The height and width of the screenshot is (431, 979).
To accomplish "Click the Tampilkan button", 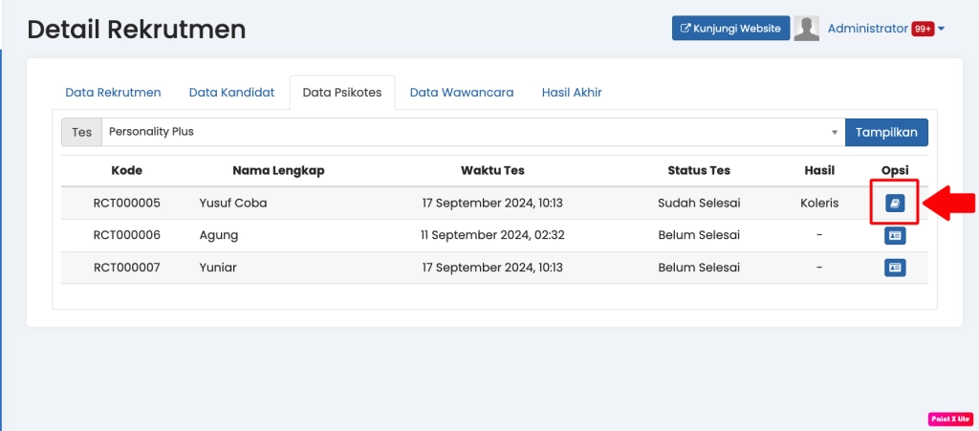I will (886, 132).
